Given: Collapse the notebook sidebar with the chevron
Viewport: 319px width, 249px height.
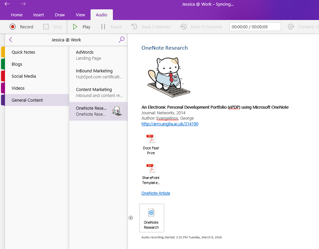Looking at the screenshot, I should [x=10, y=39].
